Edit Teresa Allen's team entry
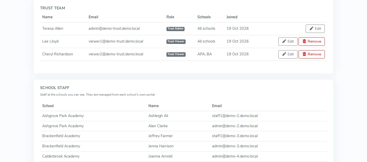Viewport: 367px width, 162px height. pyautogui.click(x=315, y=29)
